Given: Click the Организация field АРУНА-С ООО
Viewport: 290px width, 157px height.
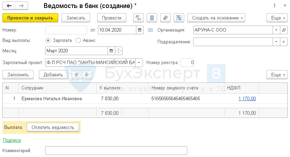Looking at the screenshot, I should point(233,30).
